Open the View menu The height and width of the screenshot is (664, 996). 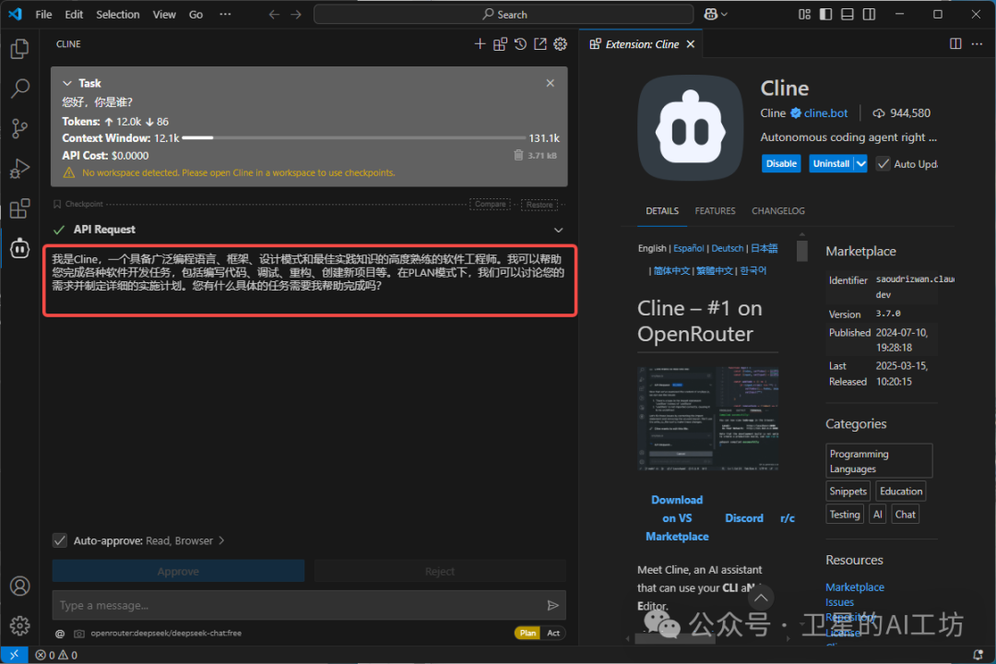click(164, 14)
